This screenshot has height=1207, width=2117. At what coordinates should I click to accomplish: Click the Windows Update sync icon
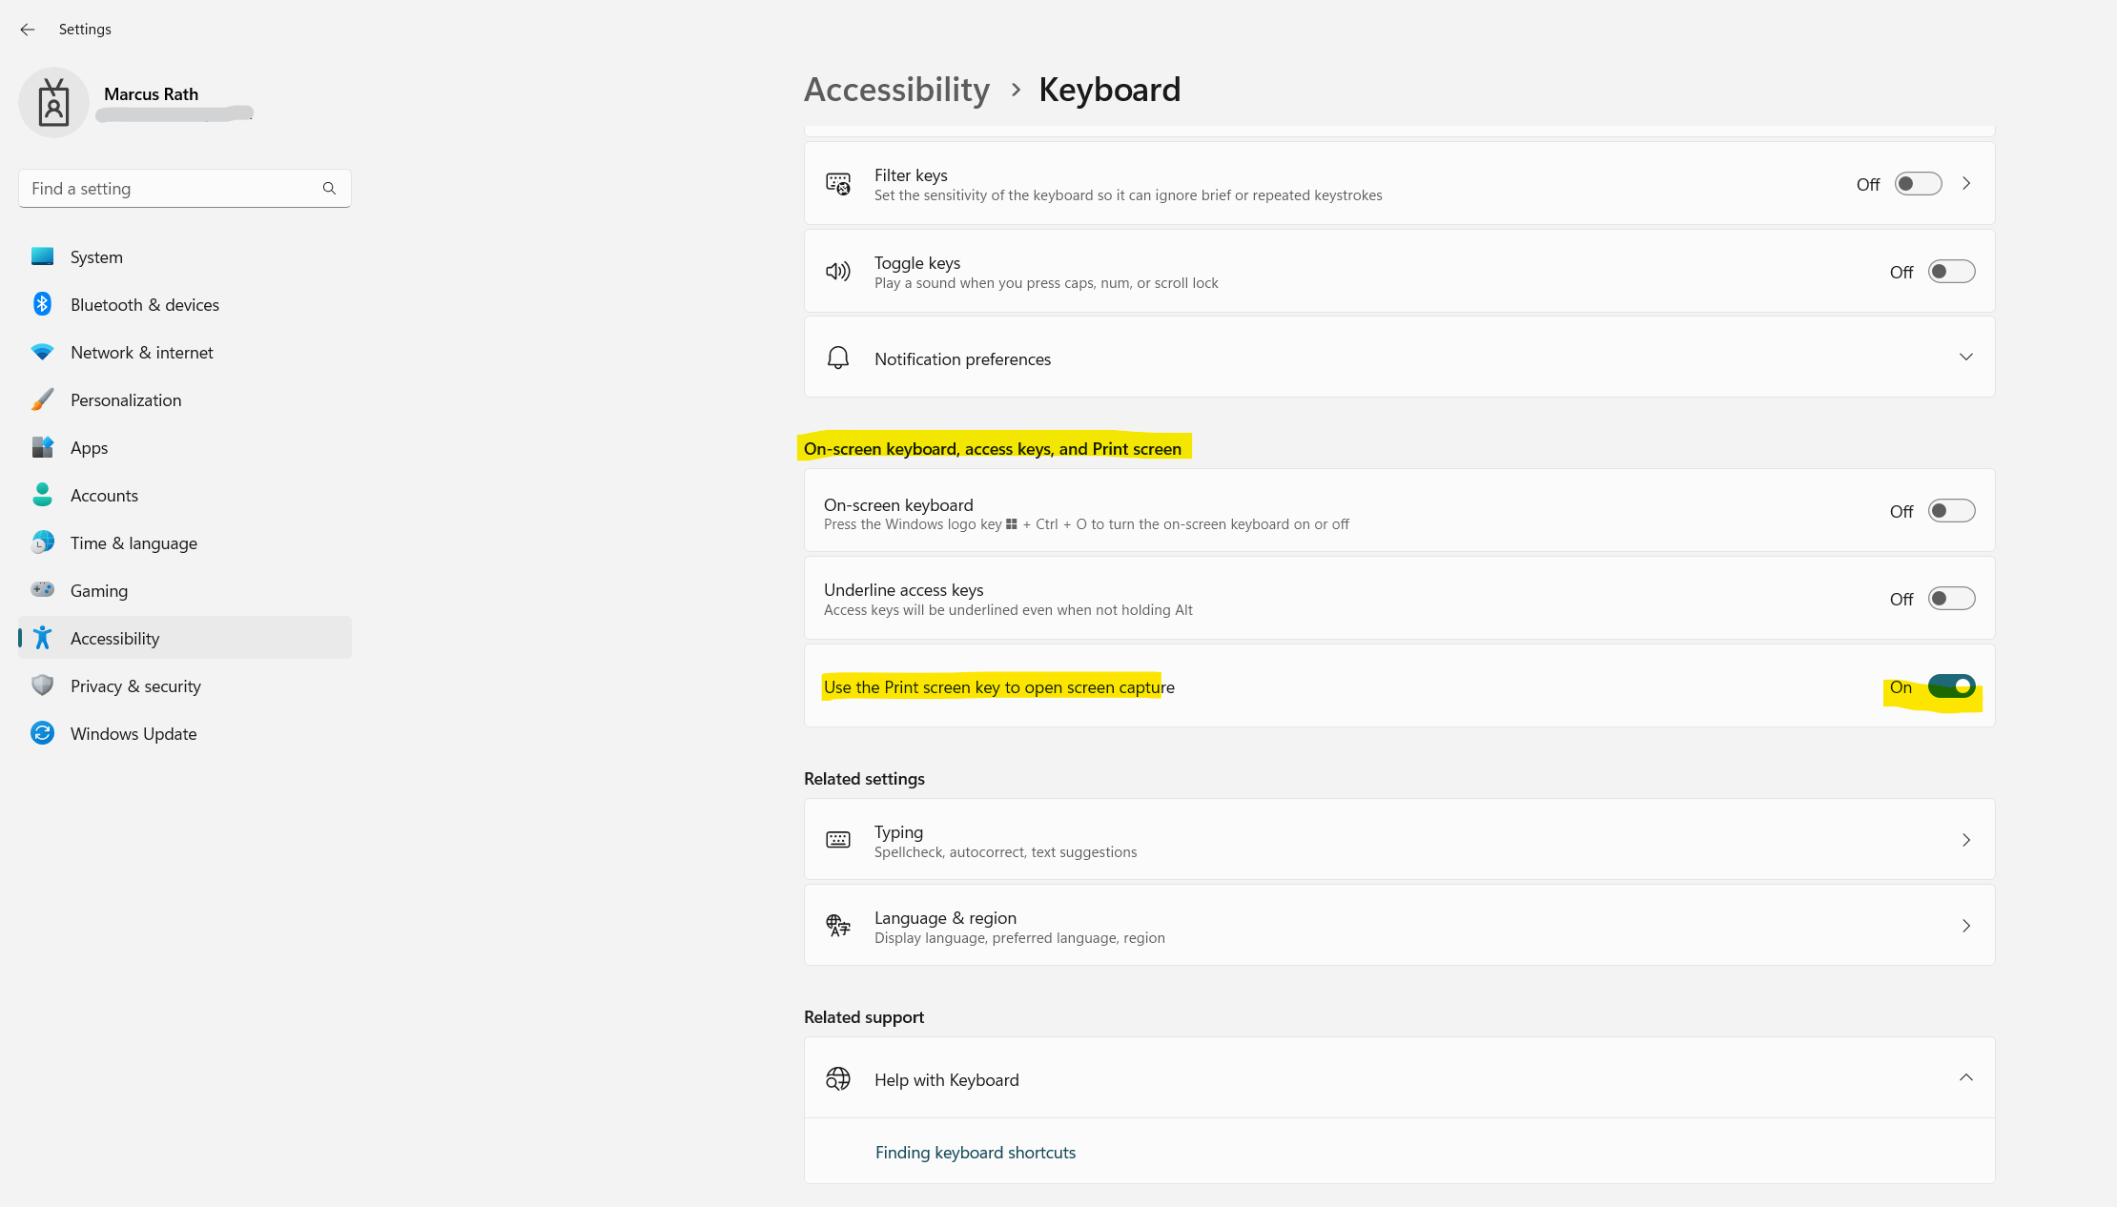(x=42, y=733)
